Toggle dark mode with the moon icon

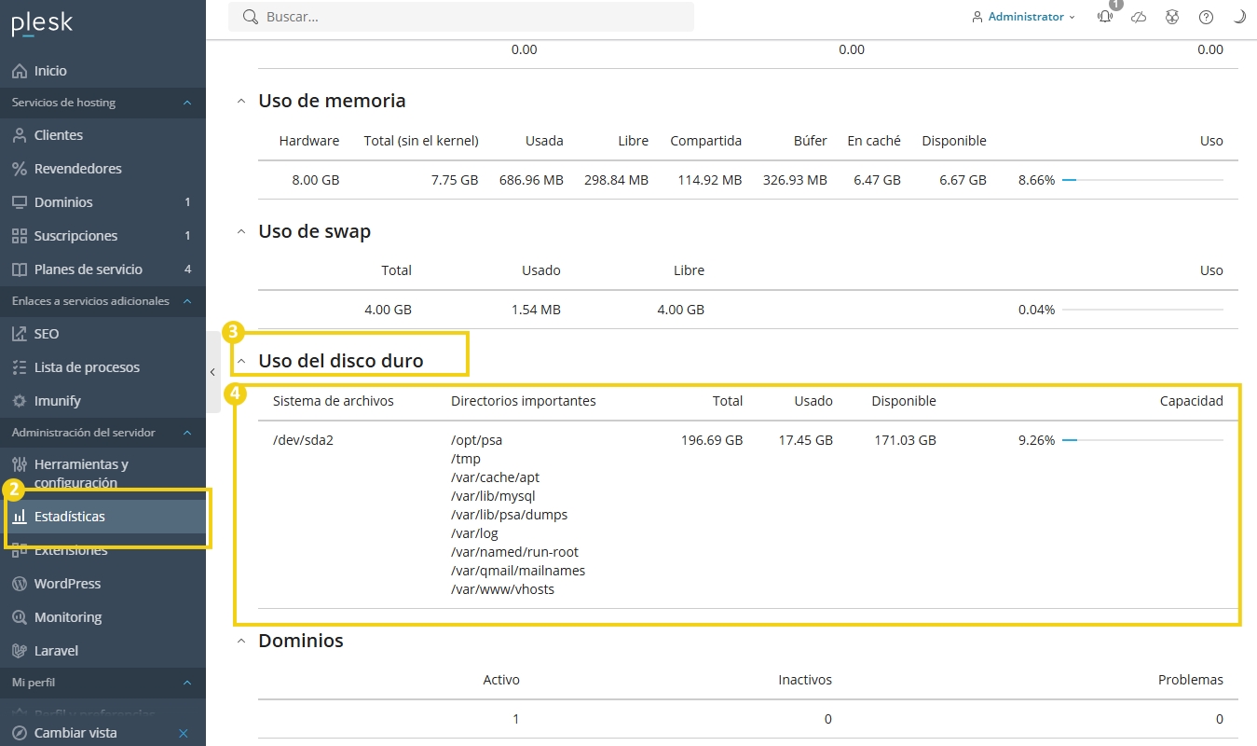tap(1239, 17)
